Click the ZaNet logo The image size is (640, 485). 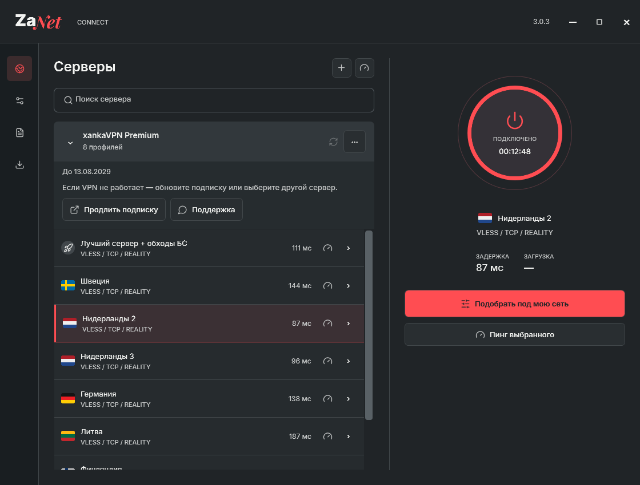38,22
